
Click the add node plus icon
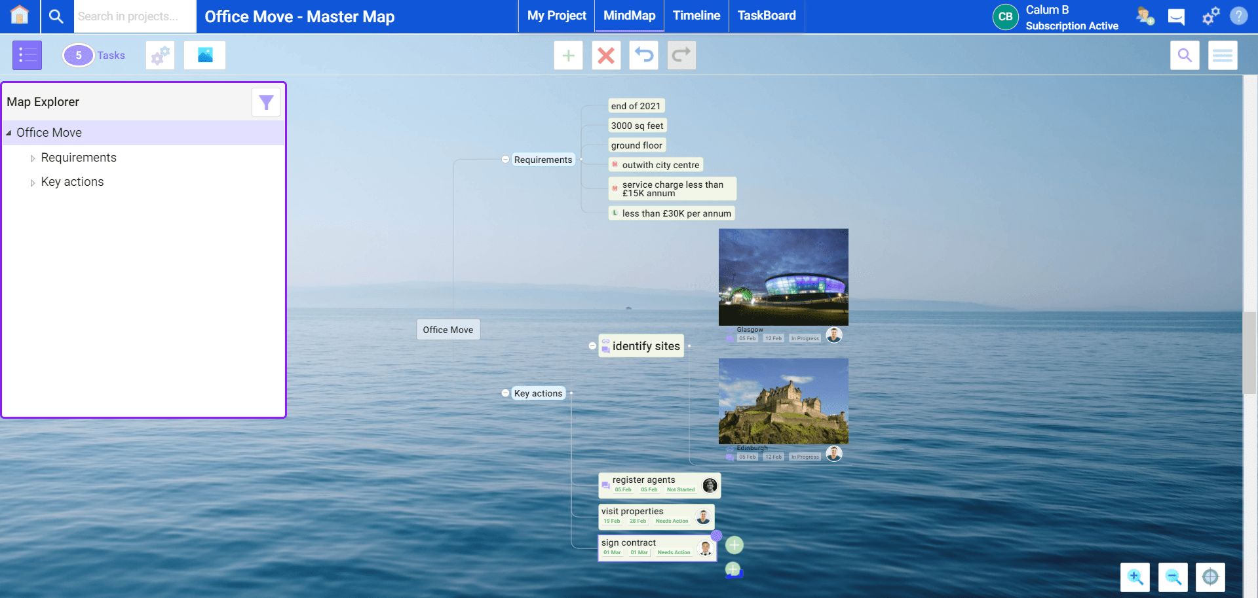568,55
